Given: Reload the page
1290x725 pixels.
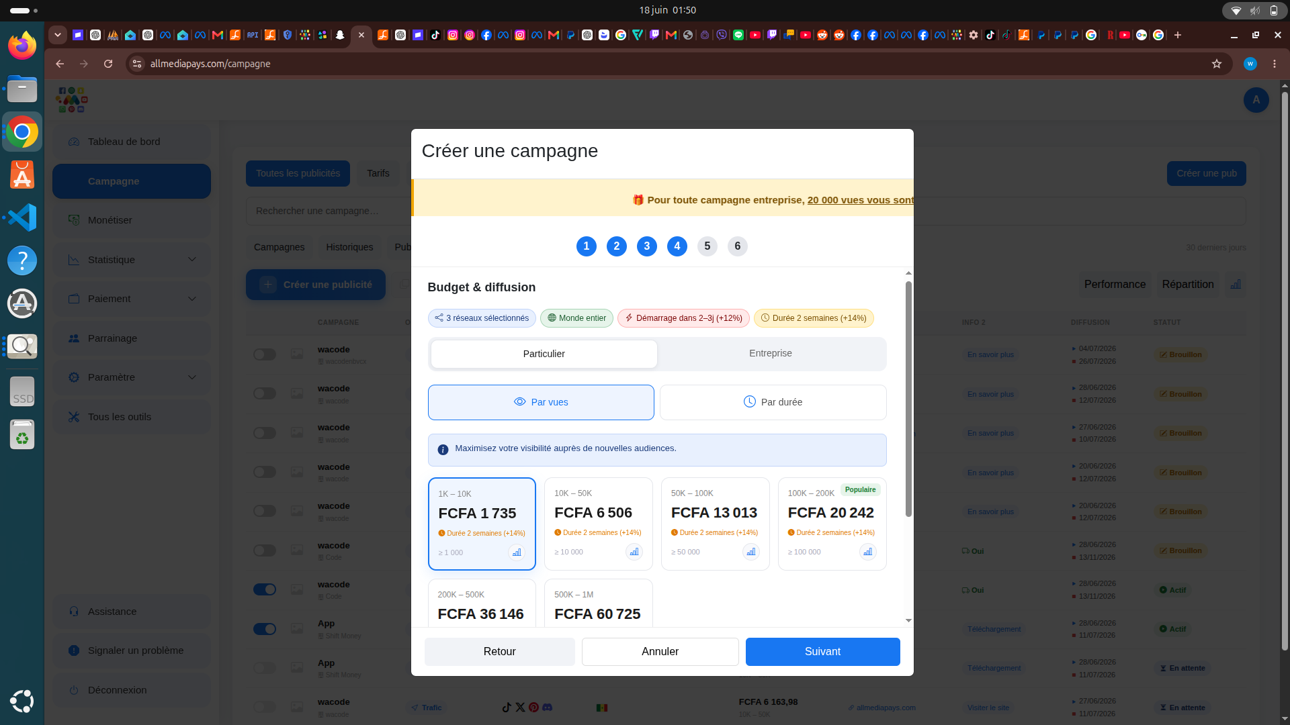Looking at the screenshot, I should (x=108, y=64).
